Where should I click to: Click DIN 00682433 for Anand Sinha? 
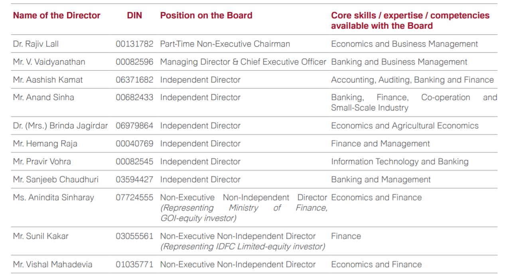(134, 97)
